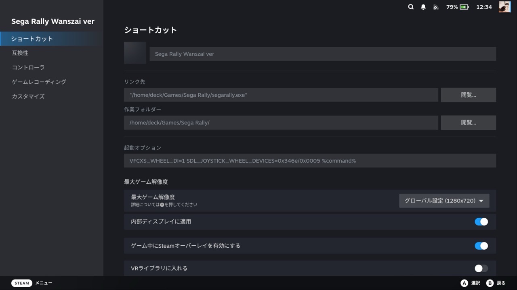Open コントローラ sidebar tab

click(x=52, y=67)
